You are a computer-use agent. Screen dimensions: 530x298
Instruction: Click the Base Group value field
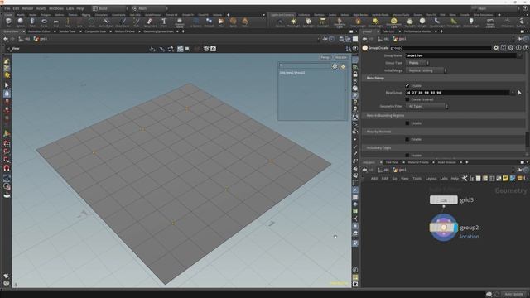tap(457, 92)
